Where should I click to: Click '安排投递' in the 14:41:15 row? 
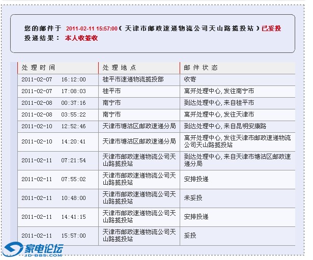[x=196, y=217]
